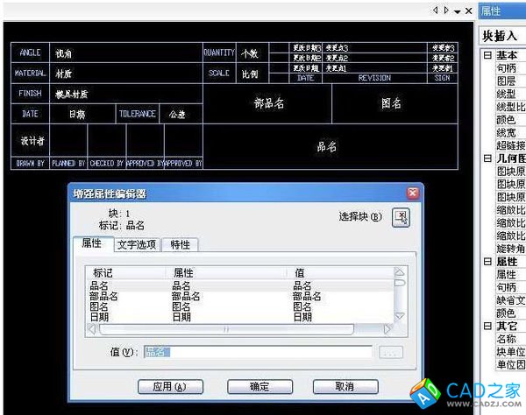Click the select block pick button
Image resolution: width=526 pixels, height=415 pixels.
pos(400,218)
